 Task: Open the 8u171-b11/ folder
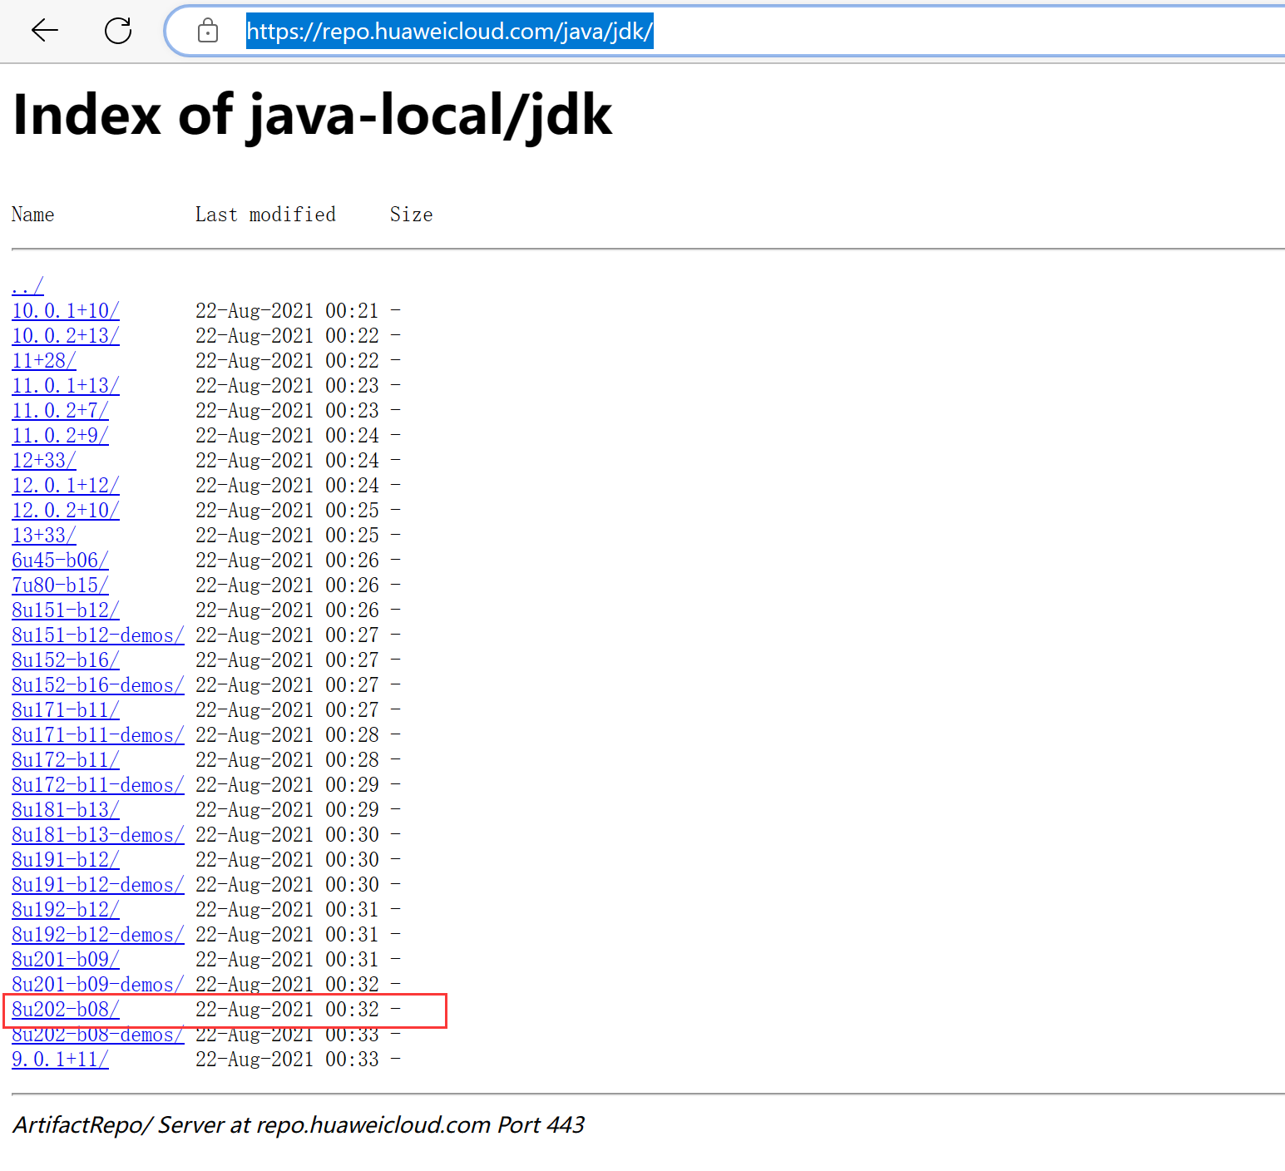[x=66, y=709]
